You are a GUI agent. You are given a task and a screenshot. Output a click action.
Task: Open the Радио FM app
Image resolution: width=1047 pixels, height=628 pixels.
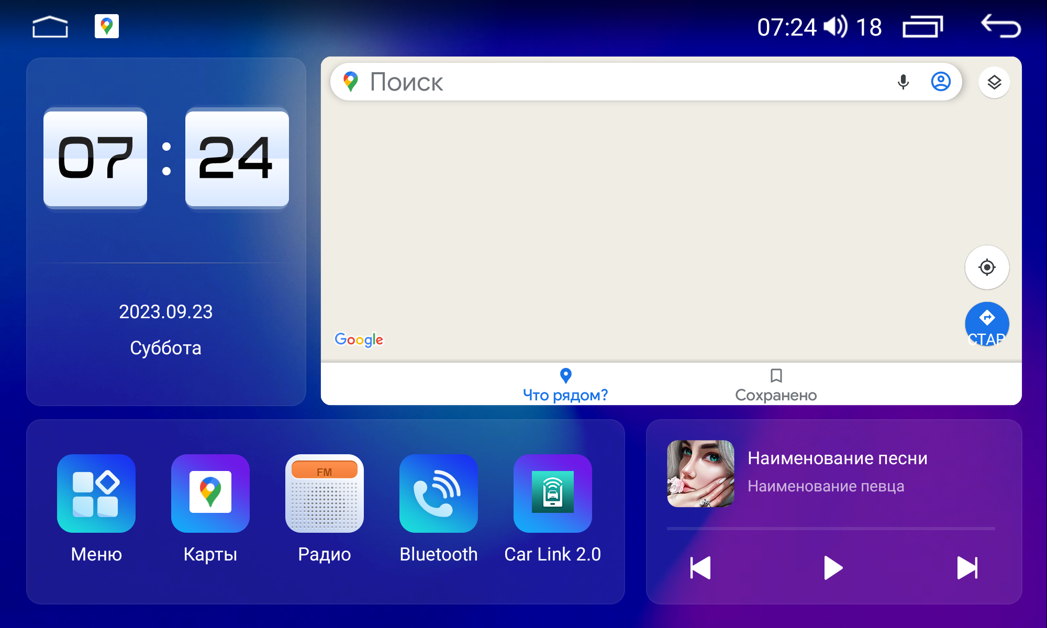[325, 493]
